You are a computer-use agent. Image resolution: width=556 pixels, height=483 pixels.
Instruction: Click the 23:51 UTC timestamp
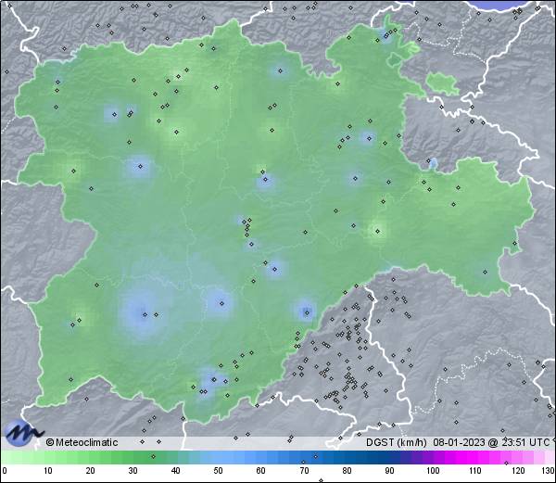point(525,442)
